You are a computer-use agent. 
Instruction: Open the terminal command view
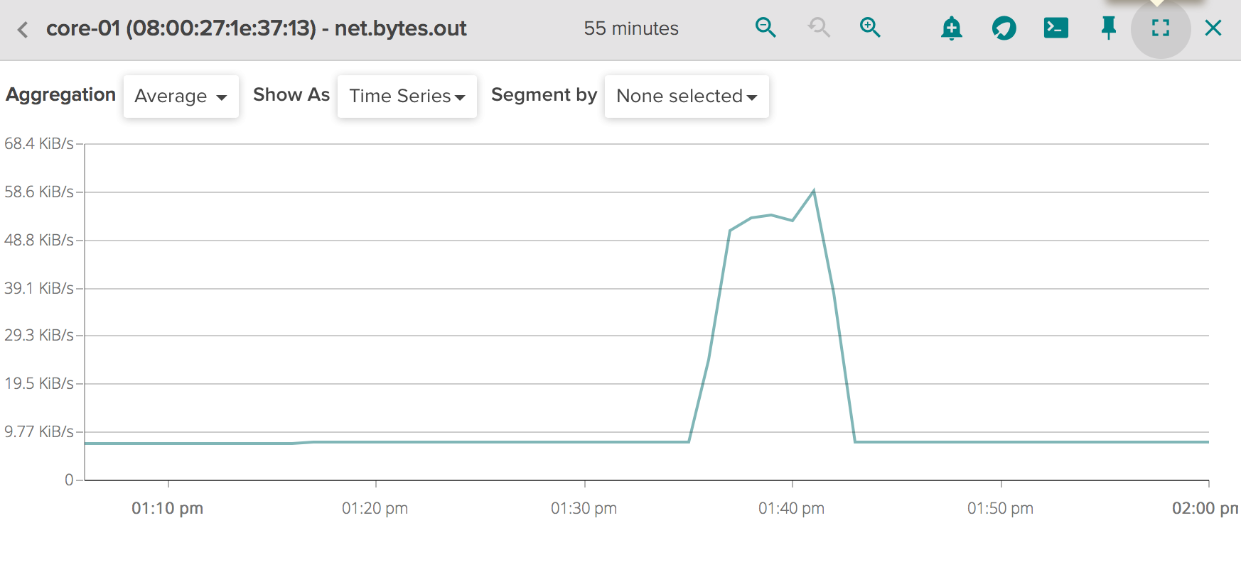click(1055, 28)
